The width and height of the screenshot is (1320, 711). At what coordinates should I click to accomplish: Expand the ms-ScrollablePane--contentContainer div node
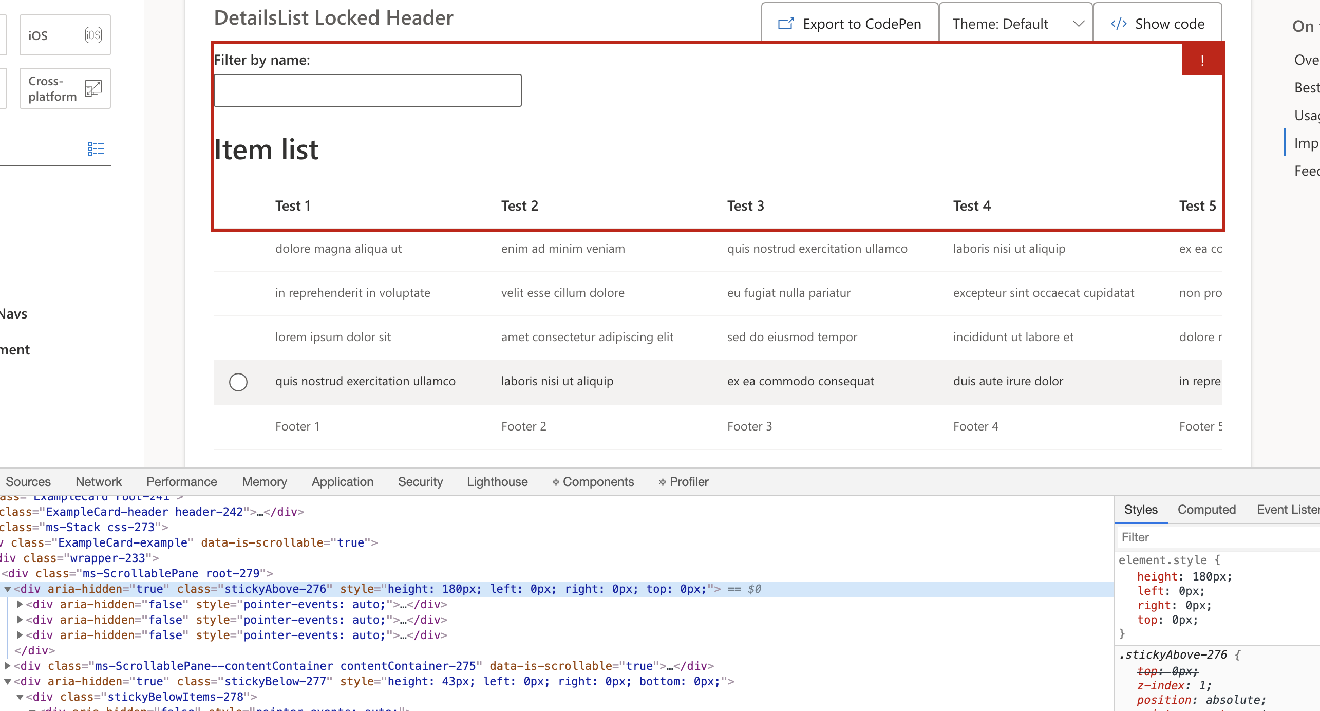8,666
